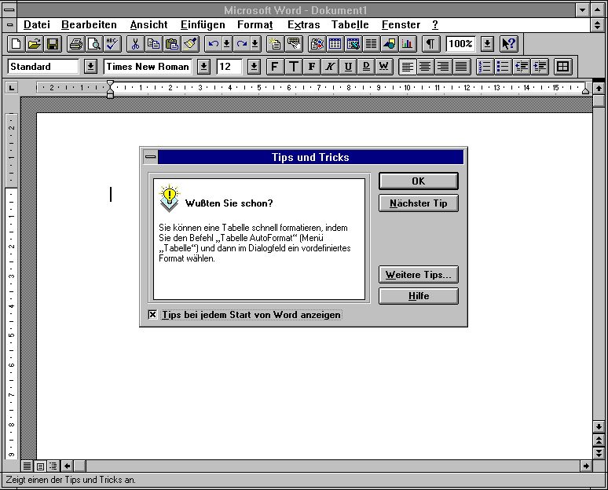Click the vertical scrollbar down arrow
Viewport: 608px width, 490px height.
(599, 427)
